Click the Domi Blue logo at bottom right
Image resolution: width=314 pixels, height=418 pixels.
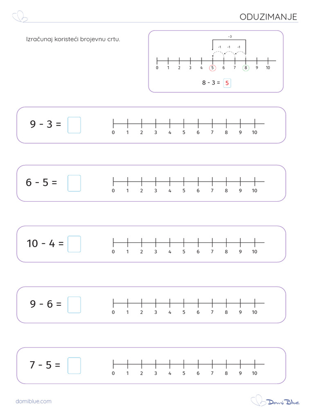[275, 401]
